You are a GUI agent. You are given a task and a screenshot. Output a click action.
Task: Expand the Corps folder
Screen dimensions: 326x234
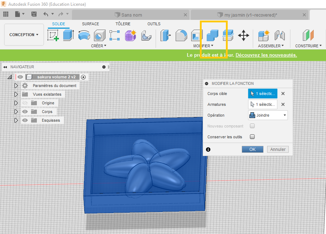pos(16,112)
